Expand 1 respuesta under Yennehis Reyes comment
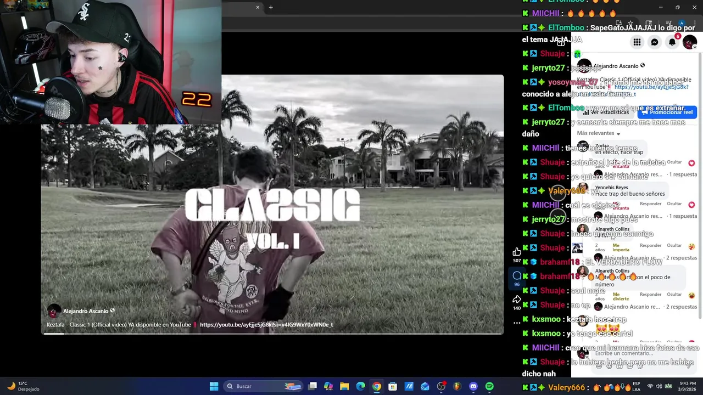 pyautogui.click(x=683, y=216)
